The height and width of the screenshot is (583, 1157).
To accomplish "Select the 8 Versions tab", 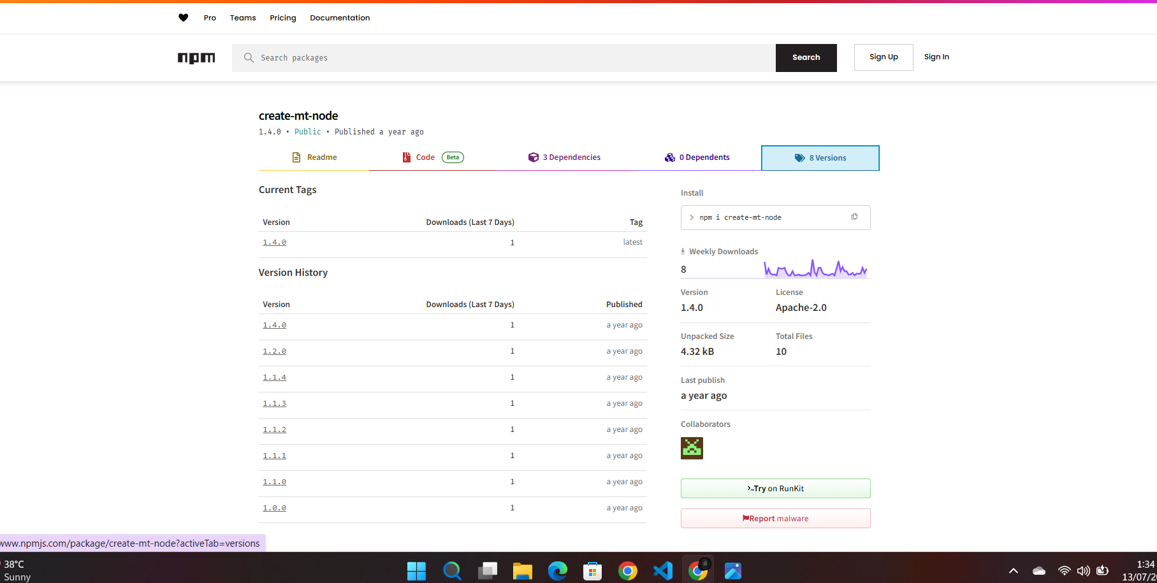I will pyautogui.click(x=820, y=158).
